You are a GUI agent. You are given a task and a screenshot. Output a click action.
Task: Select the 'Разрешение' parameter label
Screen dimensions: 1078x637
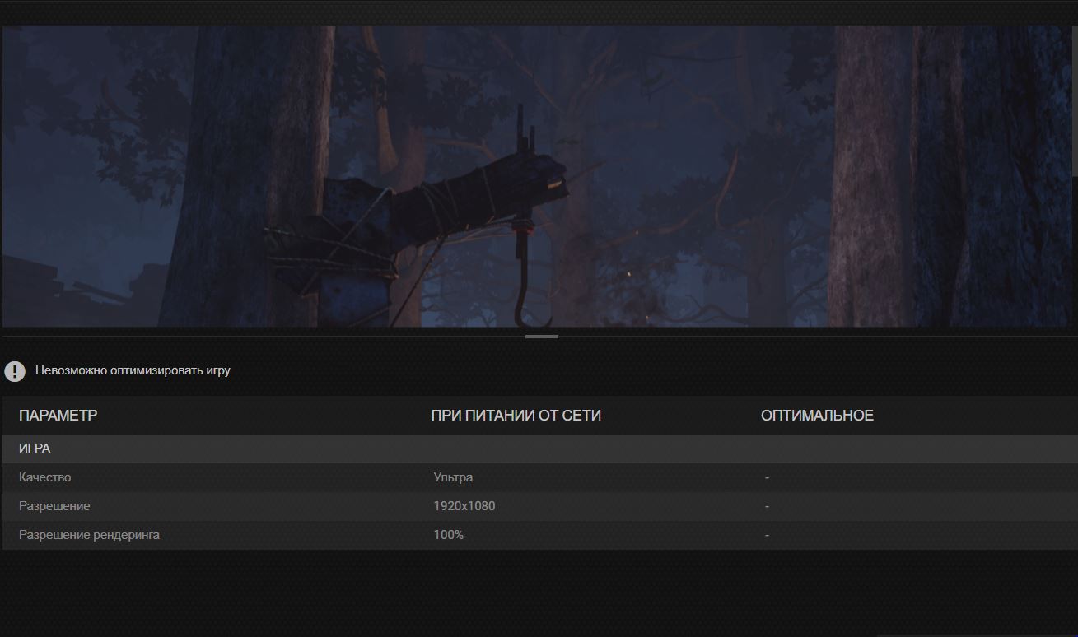54,506
